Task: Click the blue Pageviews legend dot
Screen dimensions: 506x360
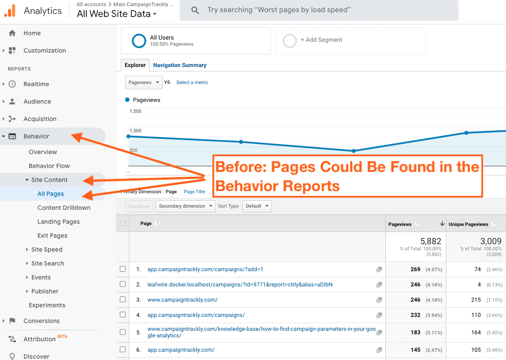Action: pyautogui.click(x=127, y=100)
